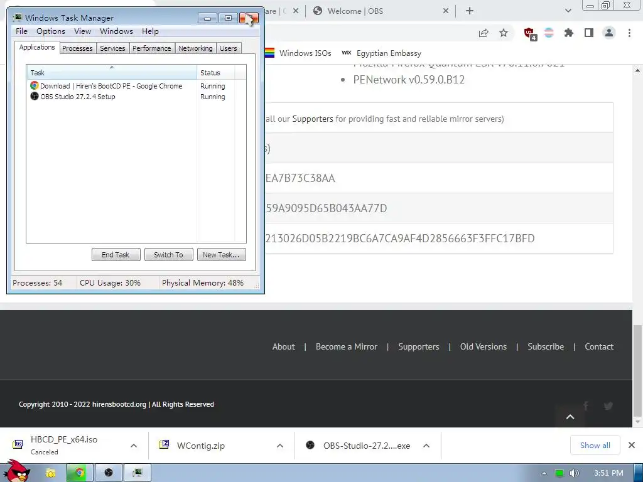Minimize the Windows Task Manager window
Image resolution: width=643 pixels, height=482 pixels.
point(207,18)
